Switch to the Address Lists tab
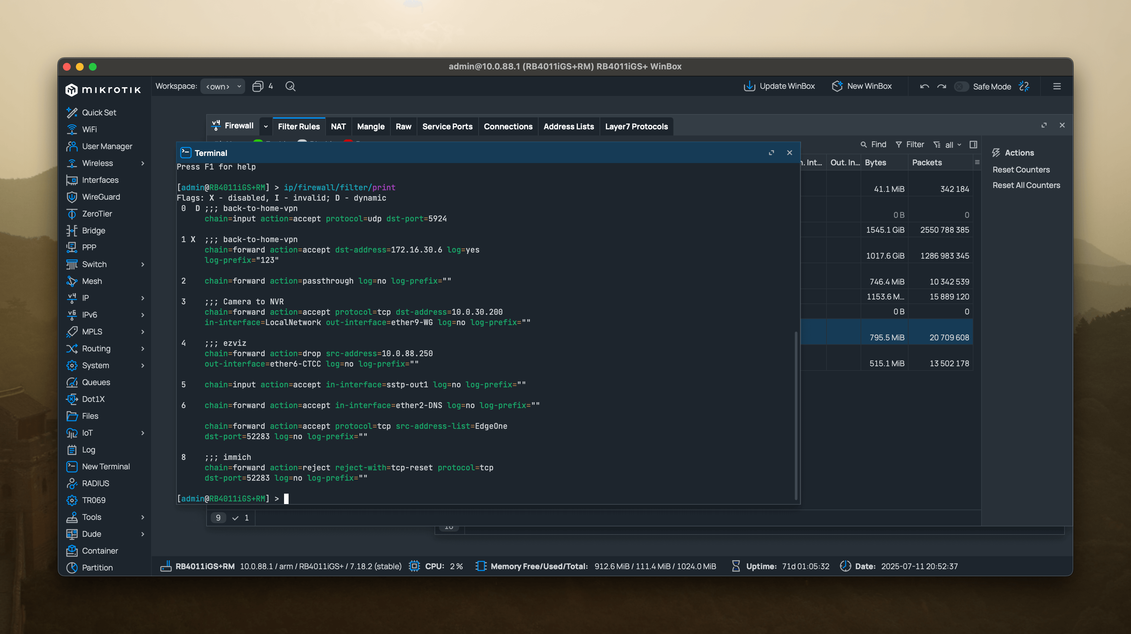The height and width of the screenshot is (634, 1131). click(568, 126)
